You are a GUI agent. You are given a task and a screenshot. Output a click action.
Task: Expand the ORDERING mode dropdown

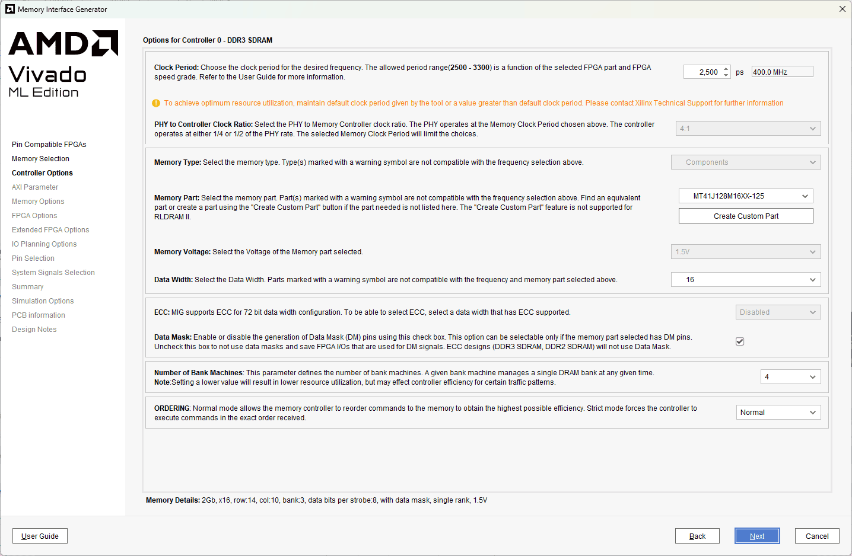[x=778, y=413]
